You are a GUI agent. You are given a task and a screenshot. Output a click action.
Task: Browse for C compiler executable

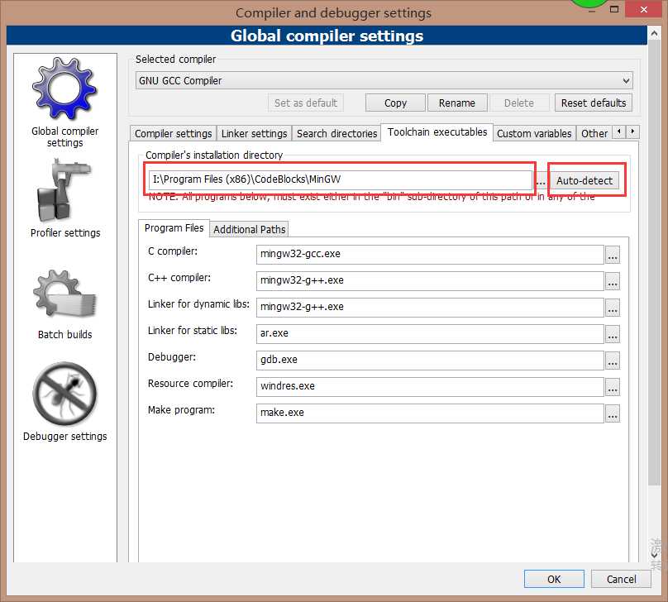(x=613, y=256)
